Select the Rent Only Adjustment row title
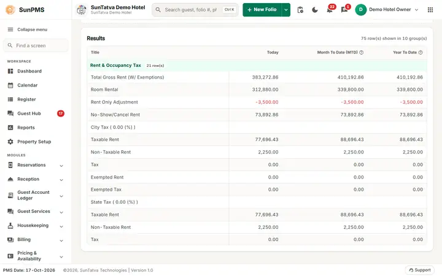 pos(114,102)
